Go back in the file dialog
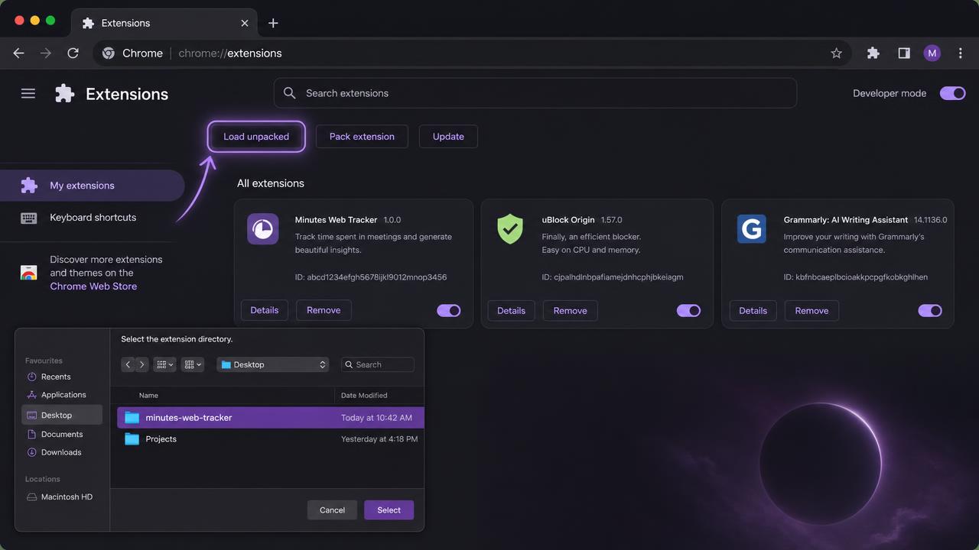This screenshot has width=979, height=550. point(128,364)
